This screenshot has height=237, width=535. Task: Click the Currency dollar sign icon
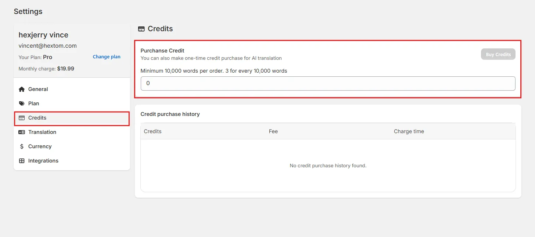22,146
